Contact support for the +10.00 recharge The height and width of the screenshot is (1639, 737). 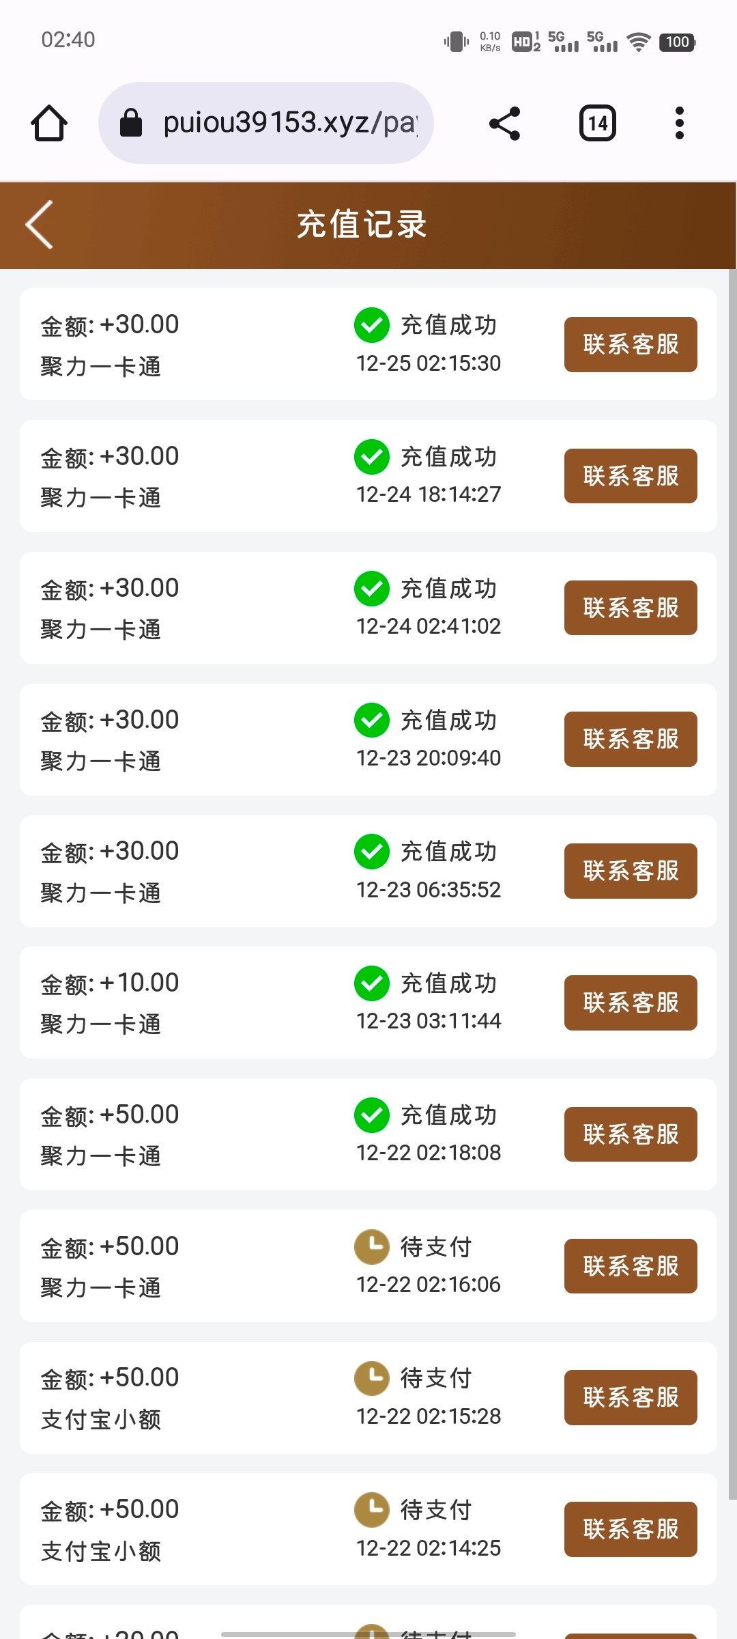click(x=631, y=1003)
